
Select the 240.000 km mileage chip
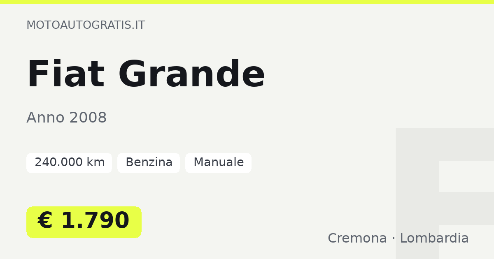coord(69,163)
